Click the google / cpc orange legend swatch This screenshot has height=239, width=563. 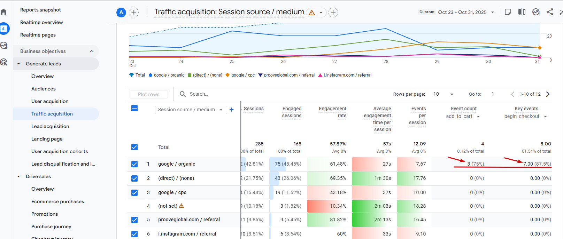pyautogui.click(x=227, y=75)
